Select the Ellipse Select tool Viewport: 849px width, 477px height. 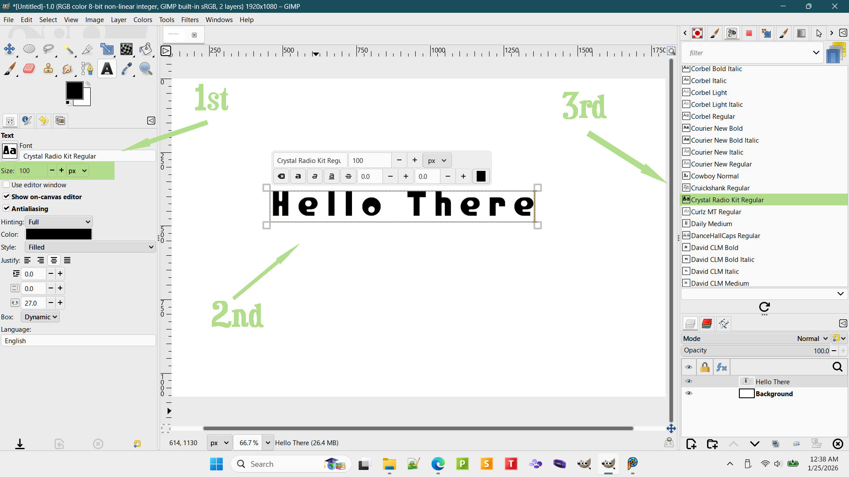(x=29, y=49)
